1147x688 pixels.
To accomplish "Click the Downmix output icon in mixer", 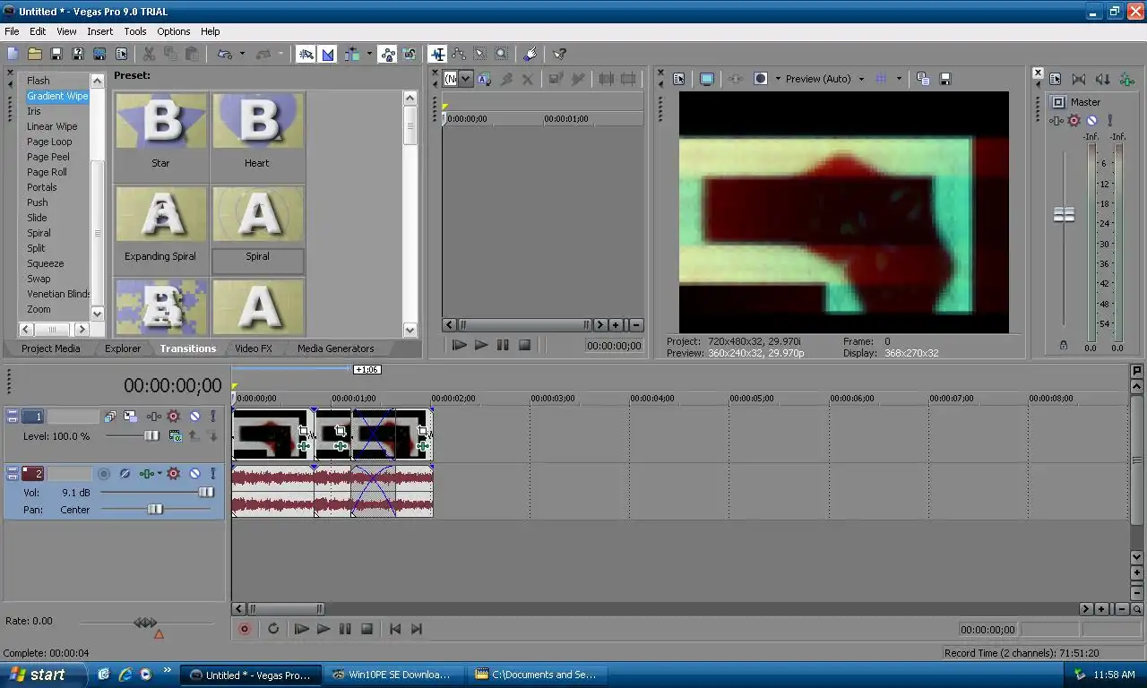I will coord(1079,79).
